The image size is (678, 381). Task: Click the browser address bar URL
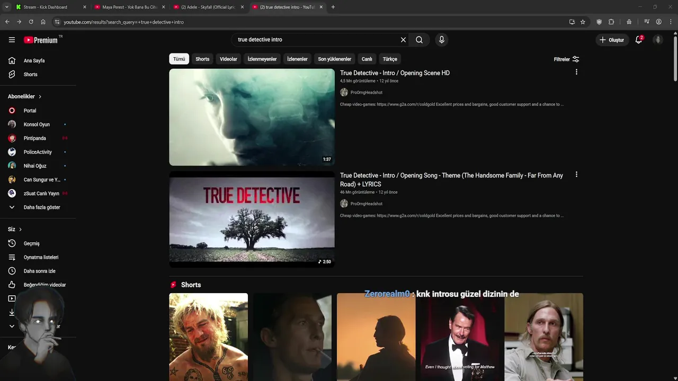click(x=124, y=22)
